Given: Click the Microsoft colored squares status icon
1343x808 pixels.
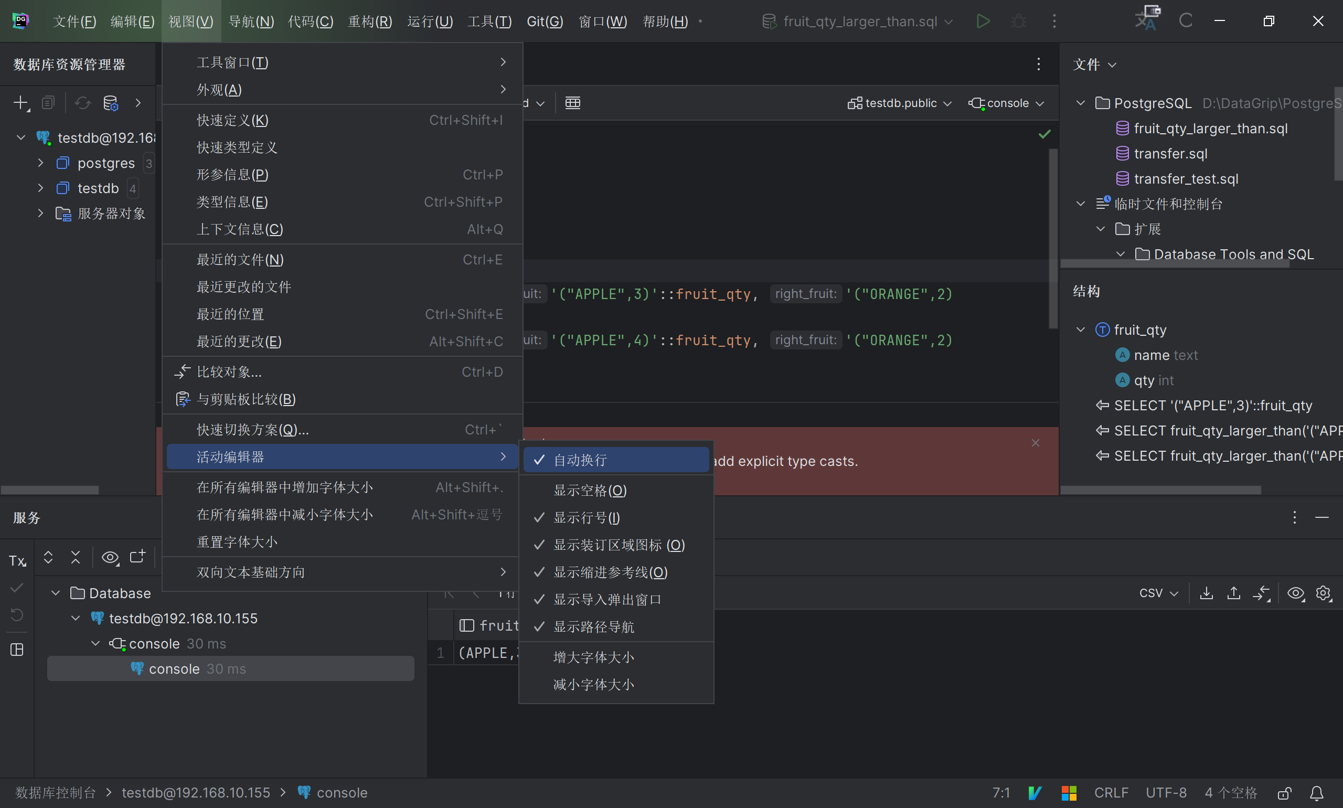Looking at the screenshot, I should [1069, 793].
